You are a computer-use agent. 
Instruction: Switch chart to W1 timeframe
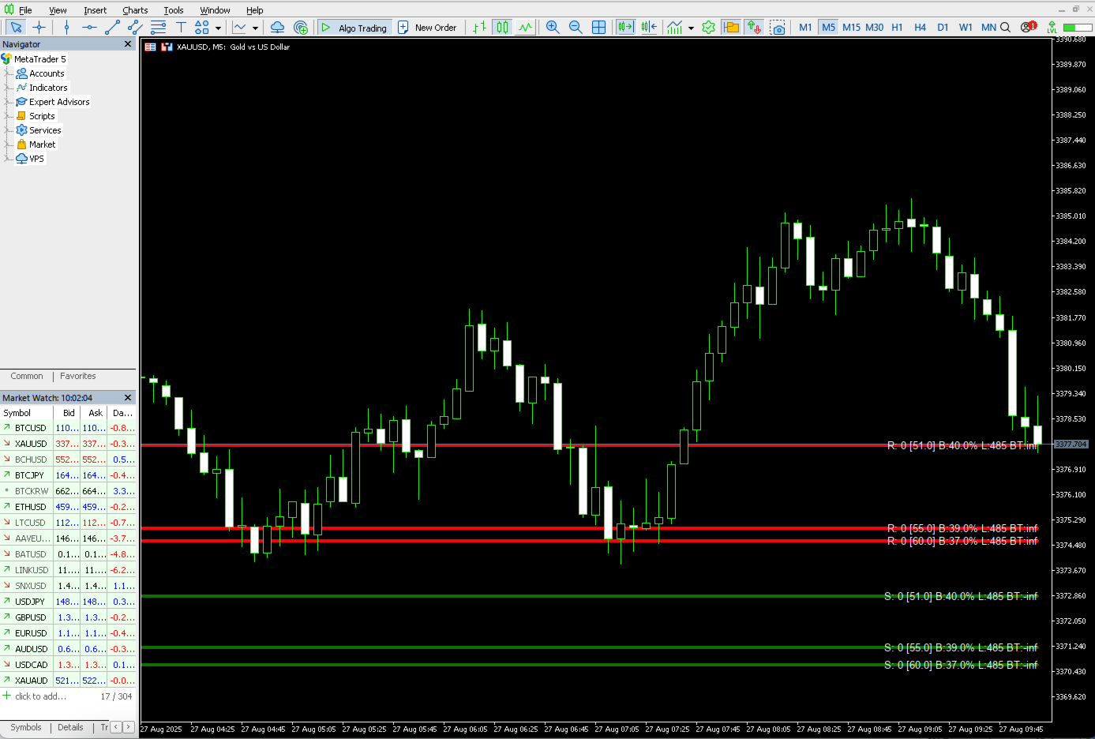[966, 28]
